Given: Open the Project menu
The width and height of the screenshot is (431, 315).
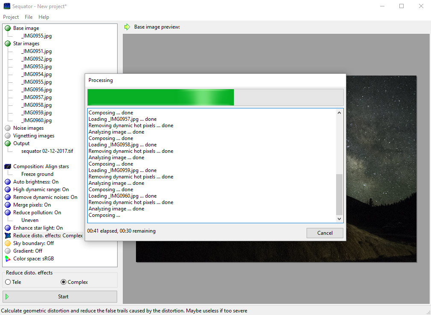Looking at the screenshot, I should pyautogui.click(x=11, y=17).
